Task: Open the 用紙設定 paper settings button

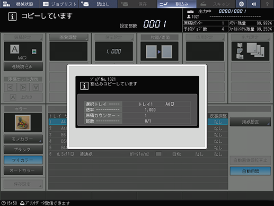Action: click(250, 122)
